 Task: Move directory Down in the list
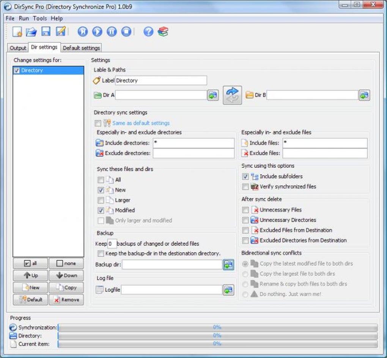66,276
